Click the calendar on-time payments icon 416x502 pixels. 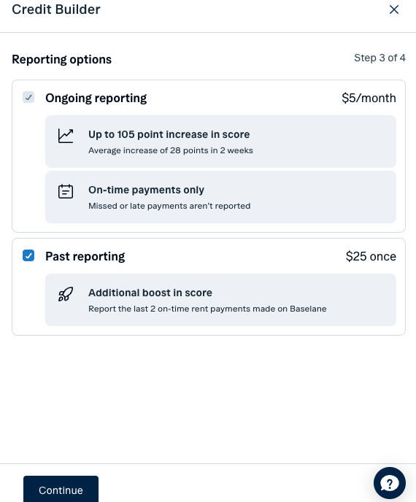click(x=66, y=191)
